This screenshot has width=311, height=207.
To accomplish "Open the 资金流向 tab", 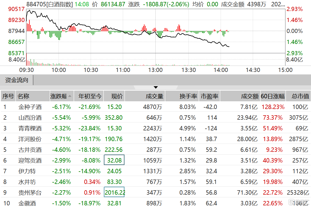I will point(17,80).
